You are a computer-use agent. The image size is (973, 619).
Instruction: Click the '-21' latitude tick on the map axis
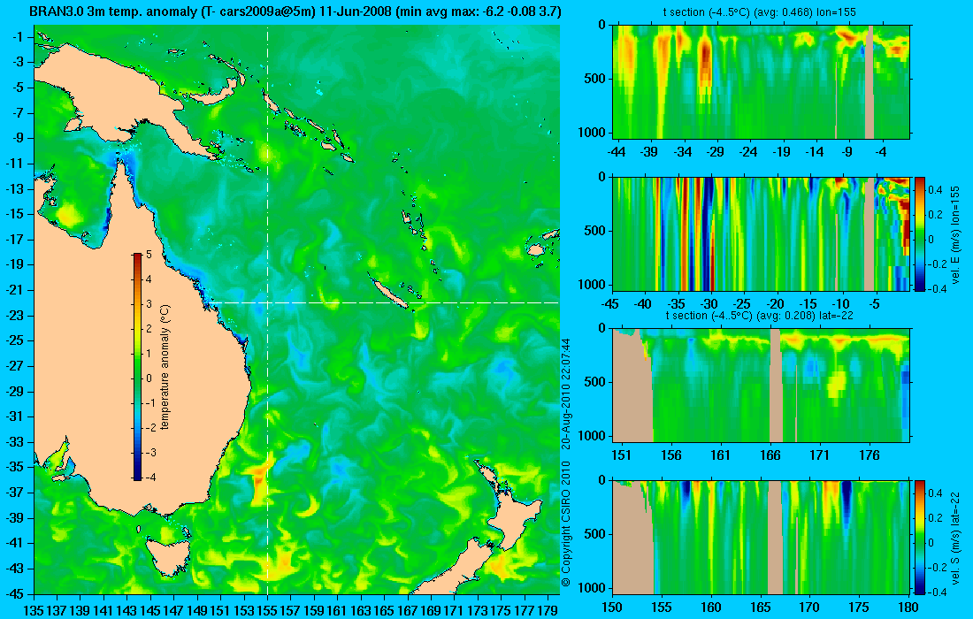tap(15, 290)
